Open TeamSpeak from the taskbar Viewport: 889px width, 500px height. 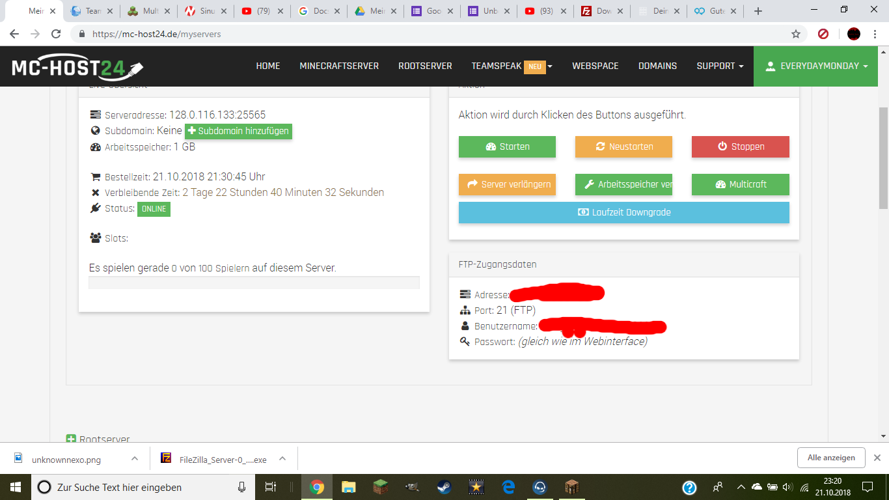click(539, 487)
